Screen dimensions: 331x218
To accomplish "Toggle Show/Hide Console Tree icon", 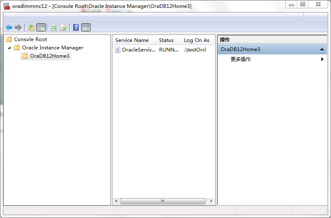I will (x=41, y=27).
